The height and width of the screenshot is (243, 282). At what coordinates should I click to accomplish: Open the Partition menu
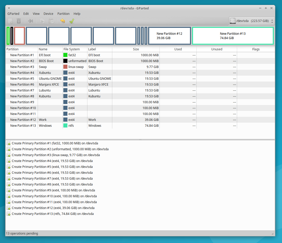63,14
